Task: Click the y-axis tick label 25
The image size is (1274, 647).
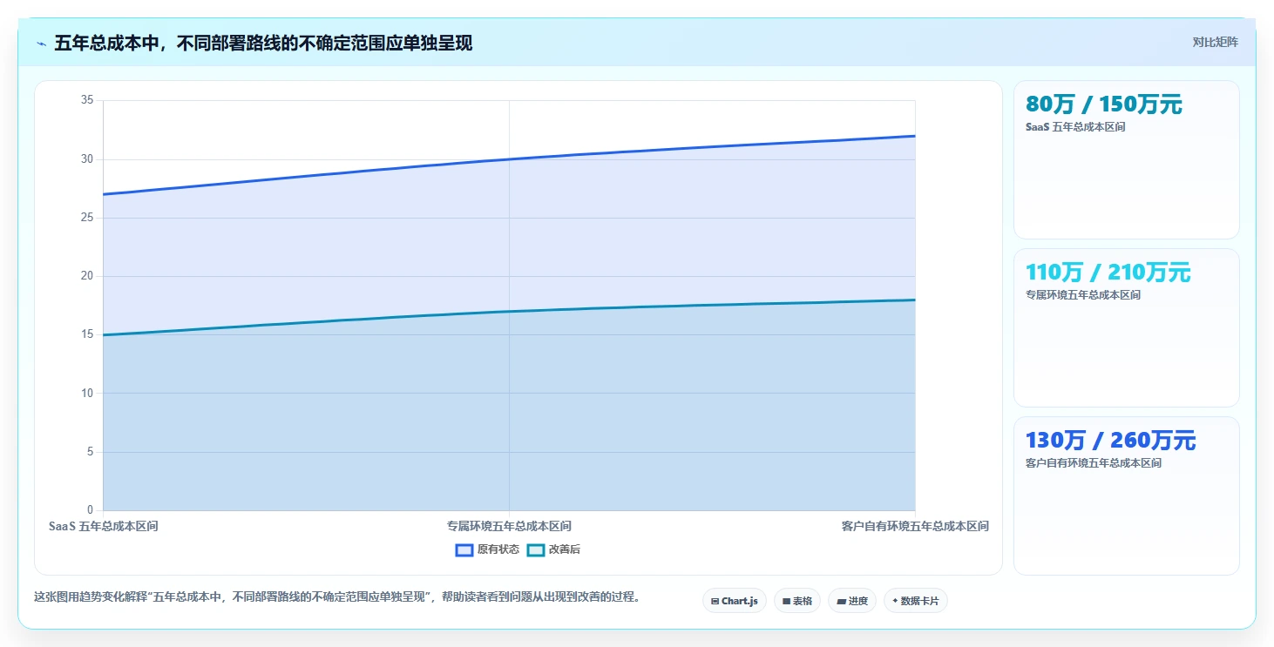Action: (x=86, y=218)
